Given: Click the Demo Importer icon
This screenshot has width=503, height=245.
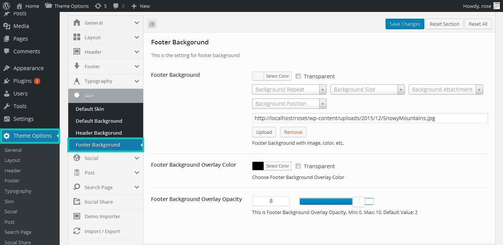Looking at the screenshot, I should click(77, 216).
